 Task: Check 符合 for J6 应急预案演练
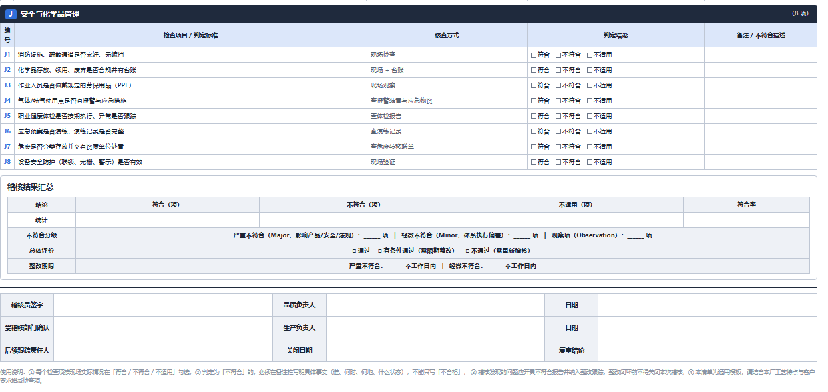534,131
